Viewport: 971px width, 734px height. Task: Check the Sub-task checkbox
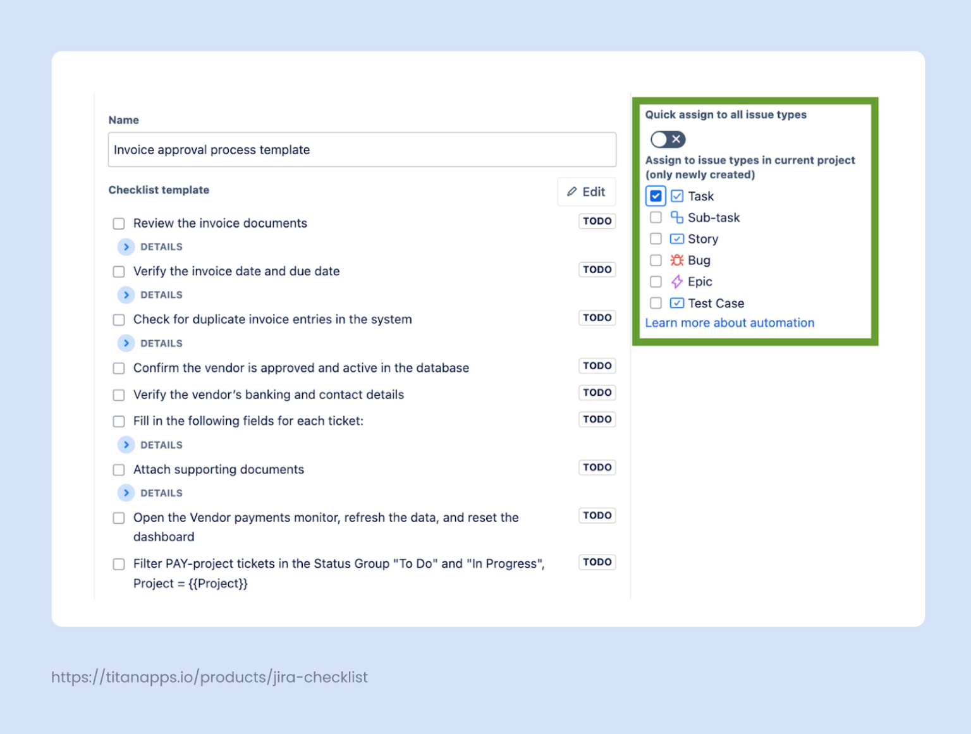click(x=656, y=217)
